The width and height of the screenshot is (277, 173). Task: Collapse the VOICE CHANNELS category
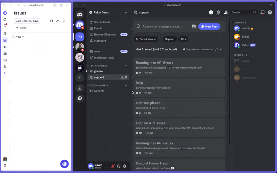(98, 85)
